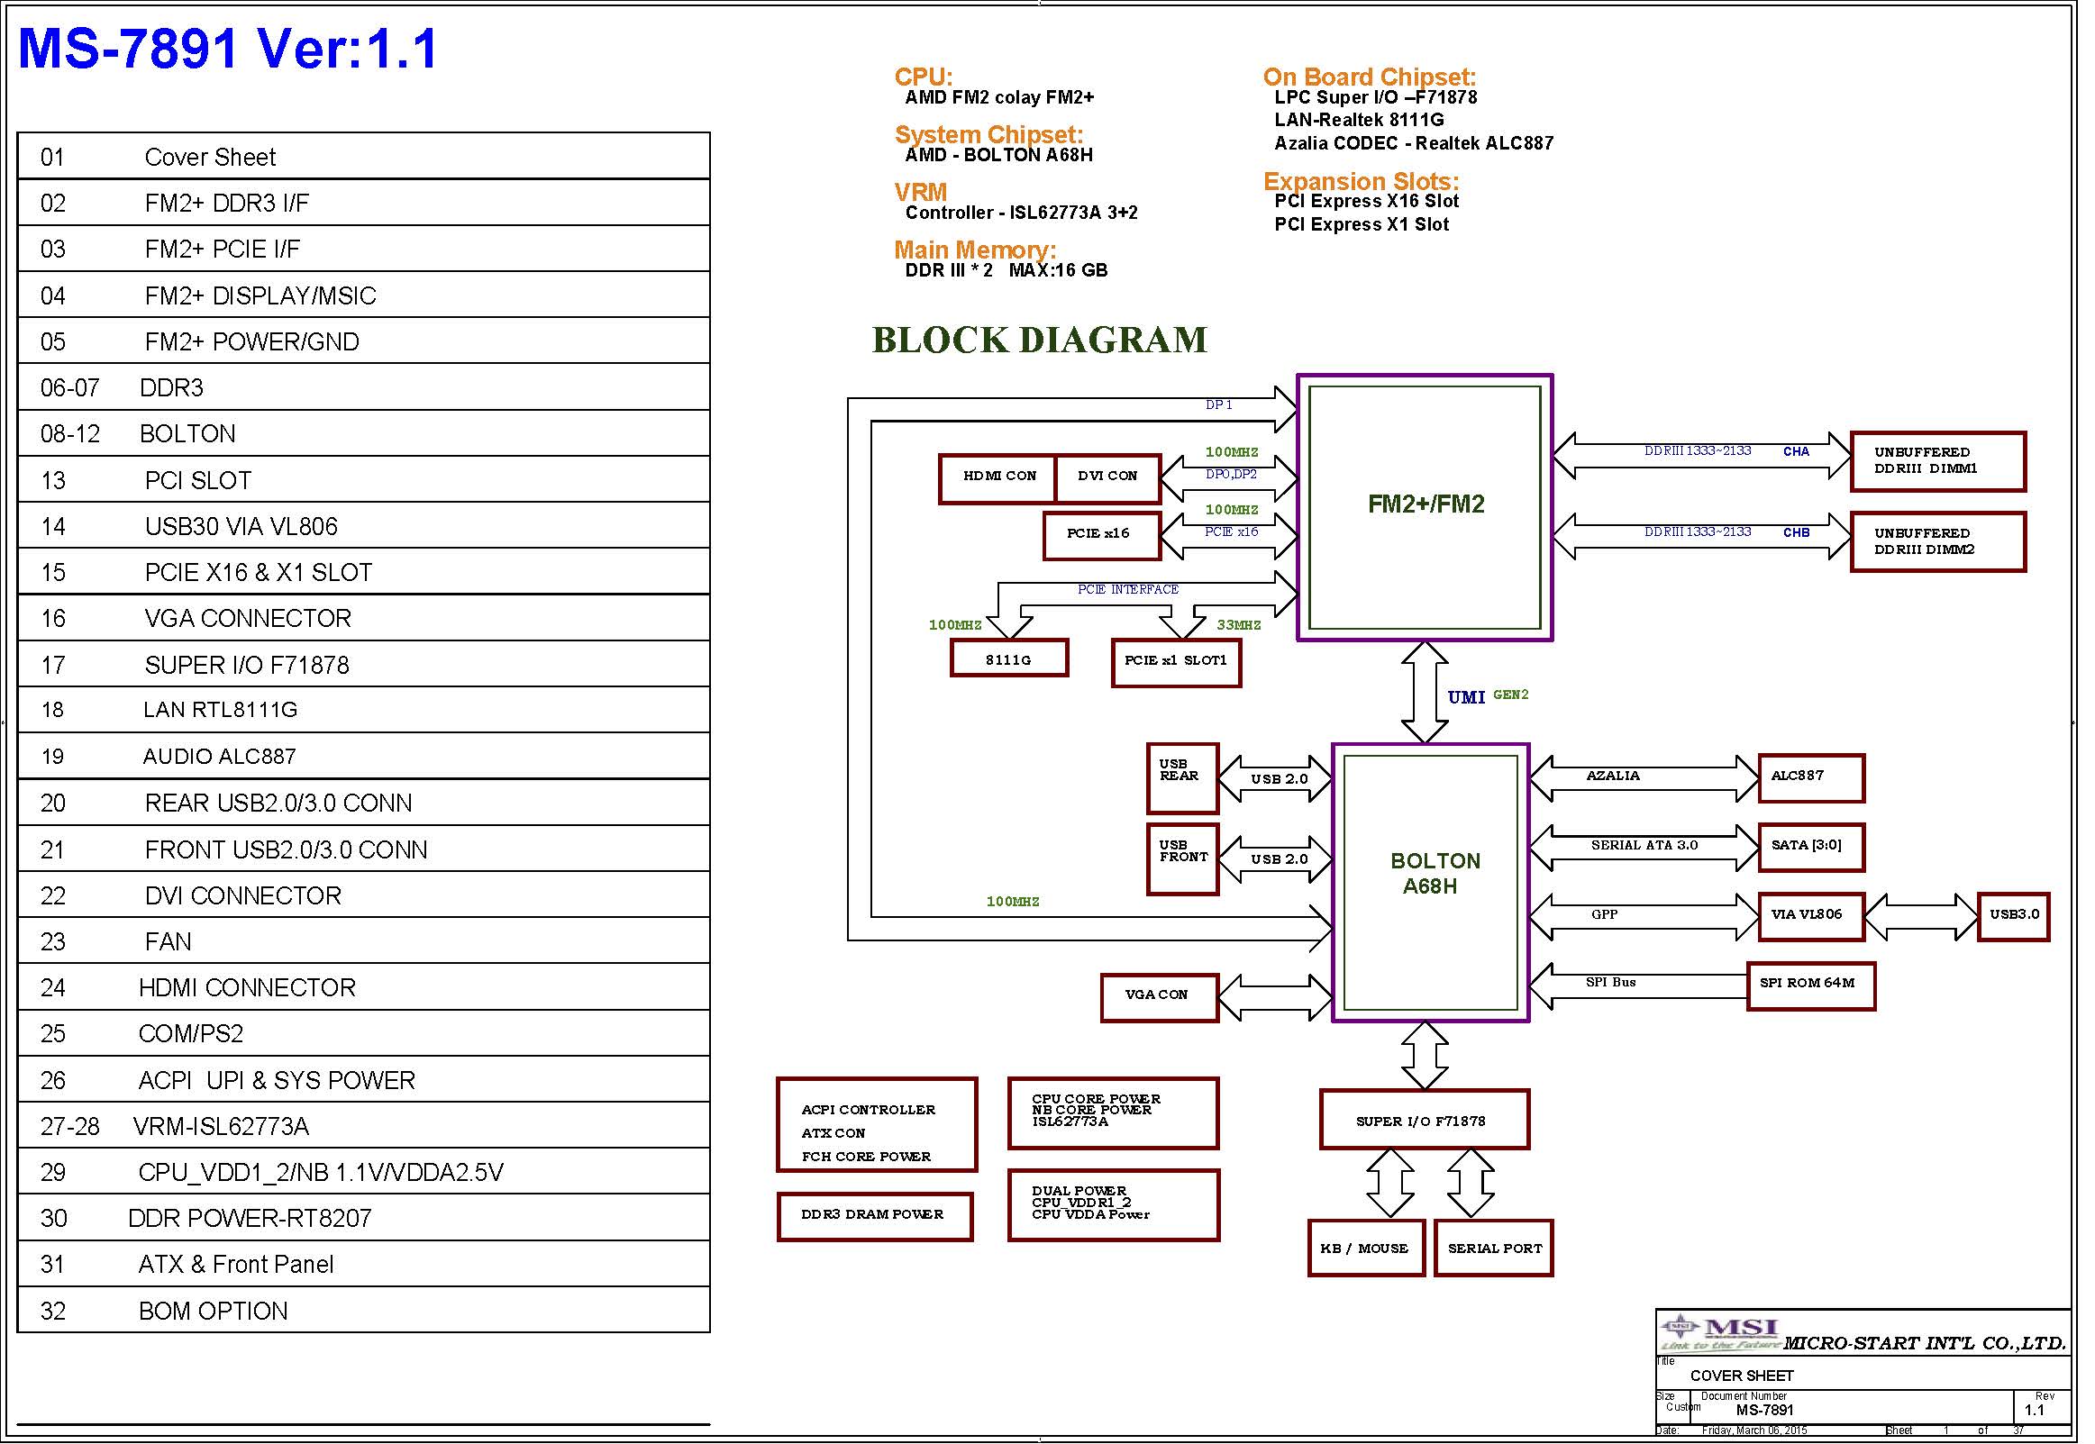Select the VGA CON block
Image resolution: width=2095 pixels, height=1444 pixels.
1161,998
